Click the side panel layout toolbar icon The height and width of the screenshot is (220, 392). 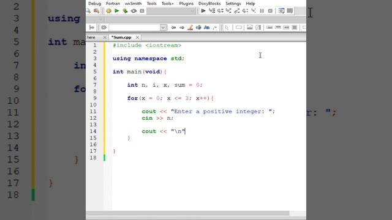pyautogui.click(x=258, y=28)
